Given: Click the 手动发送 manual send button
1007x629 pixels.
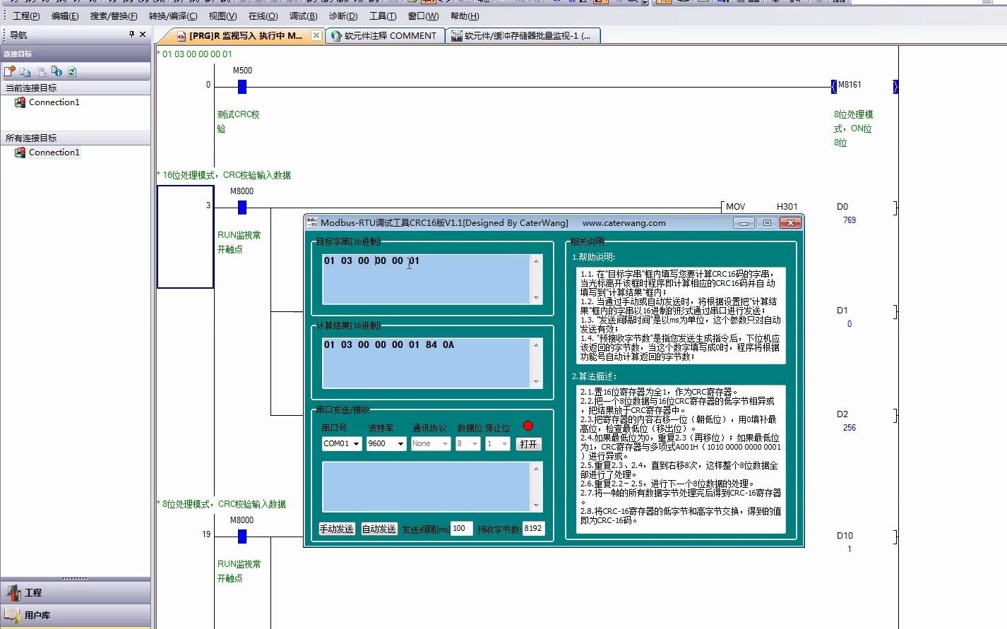Looking at the screenshot, I should pos(337,529).
